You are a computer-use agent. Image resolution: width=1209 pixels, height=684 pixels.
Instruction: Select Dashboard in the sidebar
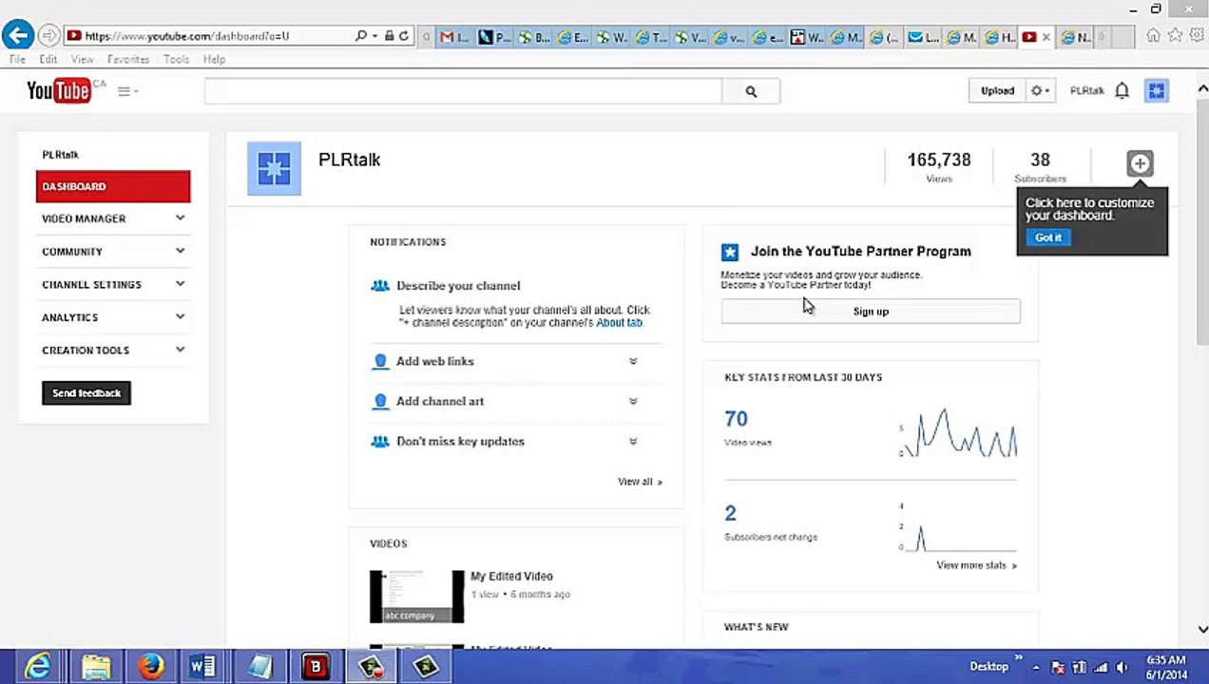[x=113, y=186]
